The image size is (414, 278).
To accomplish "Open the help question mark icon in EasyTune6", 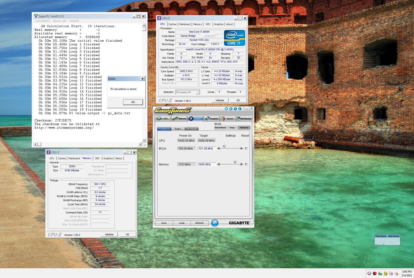I will 235,109.
